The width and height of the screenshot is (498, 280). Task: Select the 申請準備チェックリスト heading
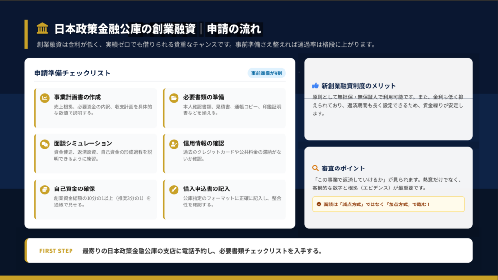pyautogui.click(x=72, y=73)
